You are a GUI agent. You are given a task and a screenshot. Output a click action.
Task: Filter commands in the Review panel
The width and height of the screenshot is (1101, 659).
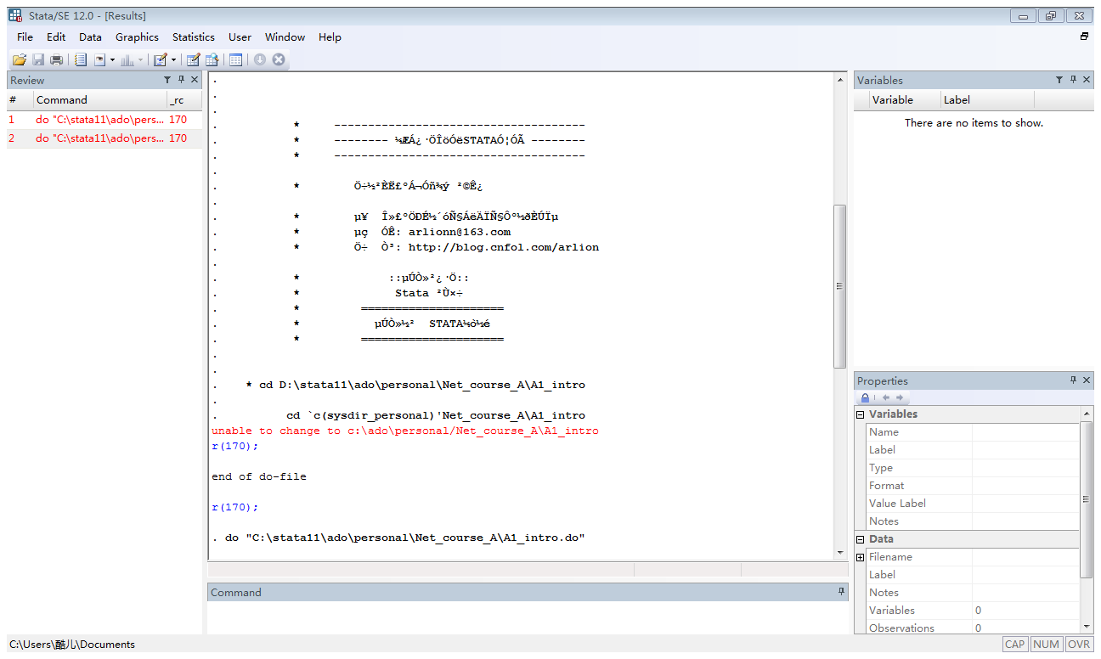coord(167,80)
